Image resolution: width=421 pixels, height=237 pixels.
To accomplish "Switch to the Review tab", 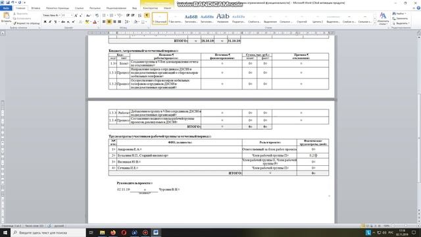I will 116,8.
